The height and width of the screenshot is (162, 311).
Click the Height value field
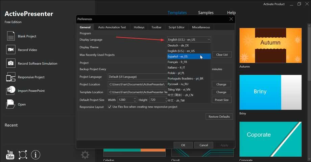(x=158, y=100)
